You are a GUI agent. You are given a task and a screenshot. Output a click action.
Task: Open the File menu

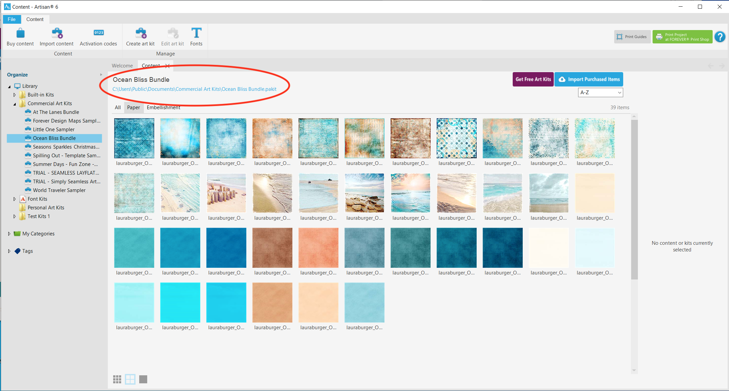11,19
